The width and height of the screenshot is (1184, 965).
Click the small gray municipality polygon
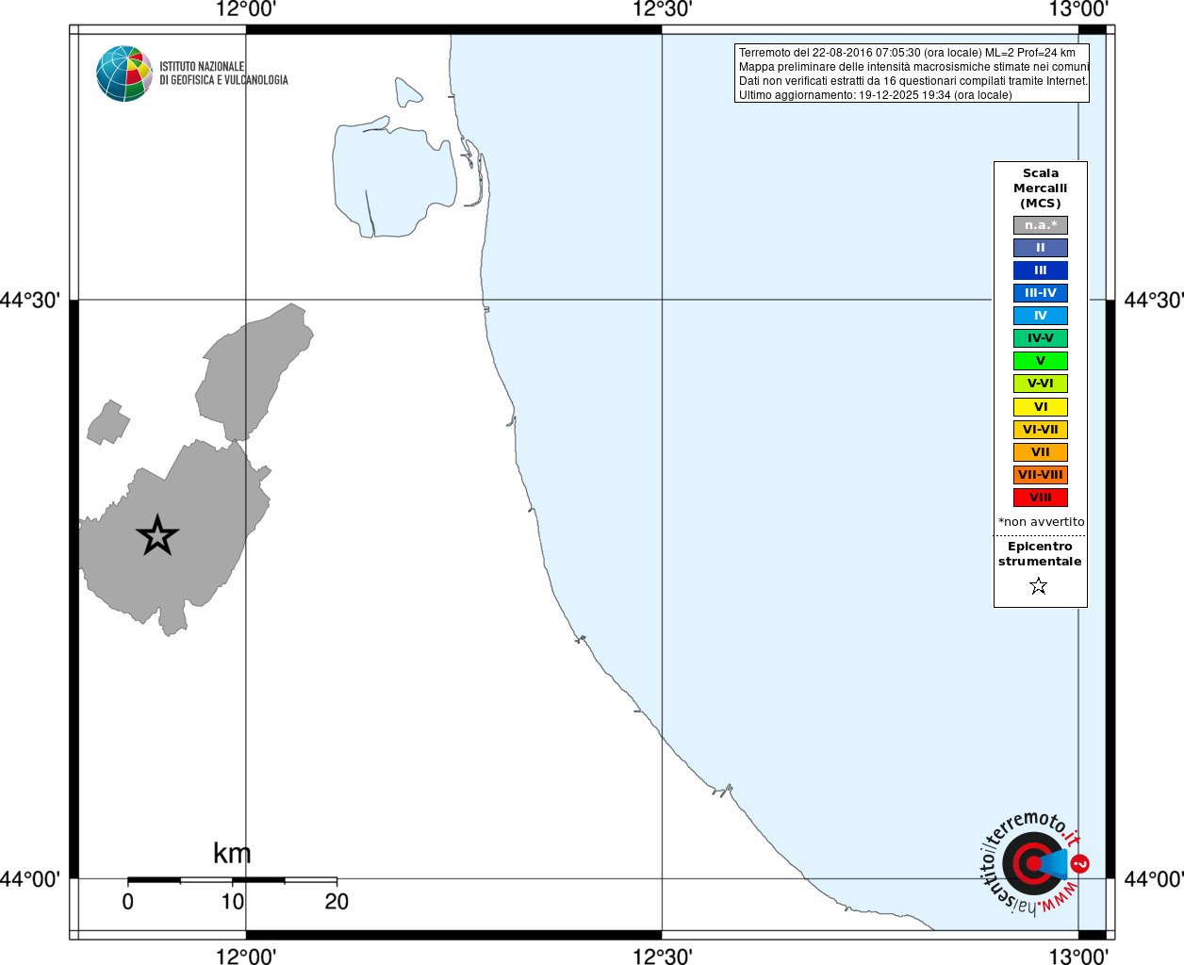pyautogui.click(x=108, y=422)
